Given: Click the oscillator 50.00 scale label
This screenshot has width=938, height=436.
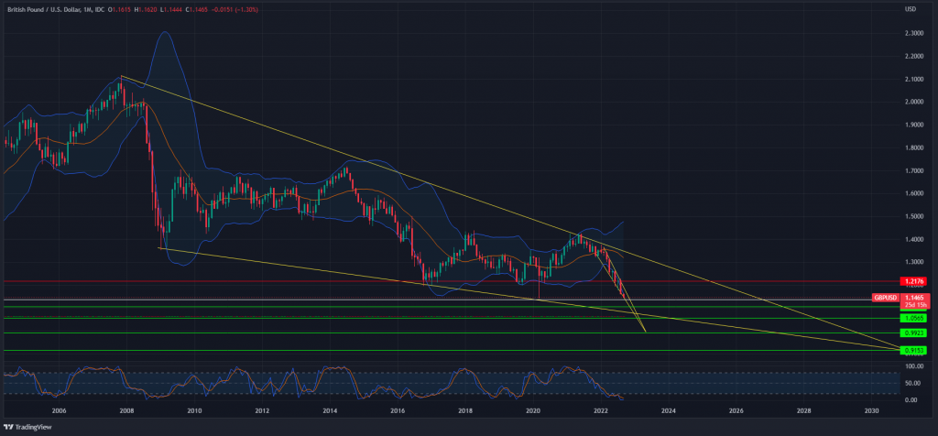Looking at the screenshot, I should [x=912, y=383].
